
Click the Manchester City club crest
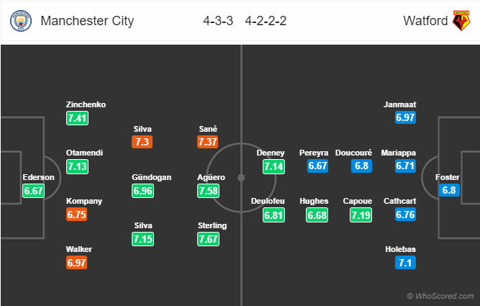(x=21, y=21)
